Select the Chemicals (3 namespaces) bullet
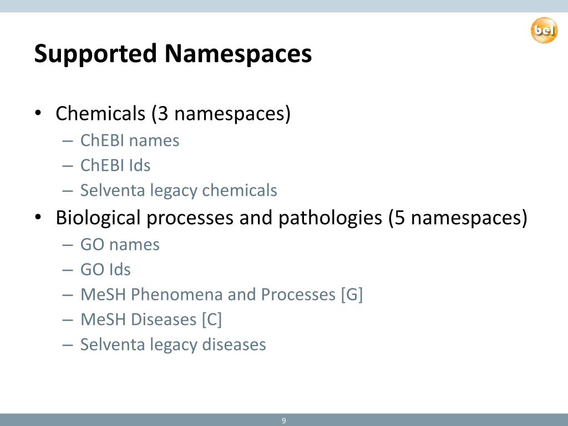The height and width of the screenshot is (426, 568). point(173,113)
